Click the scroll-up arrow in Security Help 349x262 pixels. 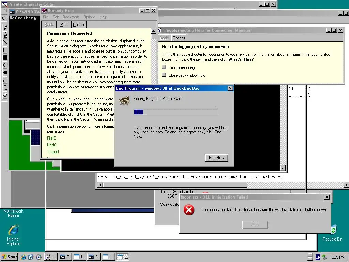154,31
